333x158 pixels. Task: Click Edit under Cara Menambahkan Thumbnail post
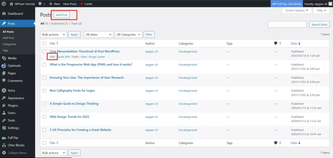coord(52,57)
